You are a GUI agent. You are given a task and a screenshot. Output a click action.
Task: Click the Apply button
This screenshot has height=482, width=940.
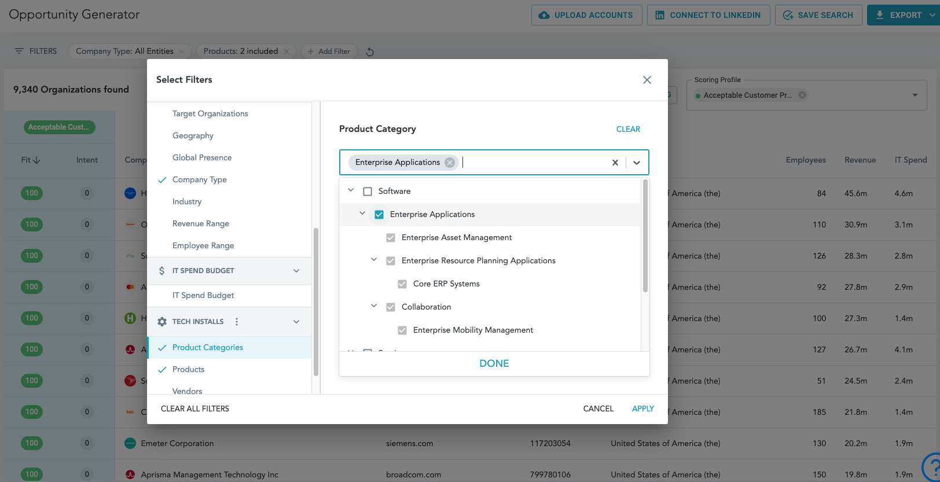click(642, 409)
